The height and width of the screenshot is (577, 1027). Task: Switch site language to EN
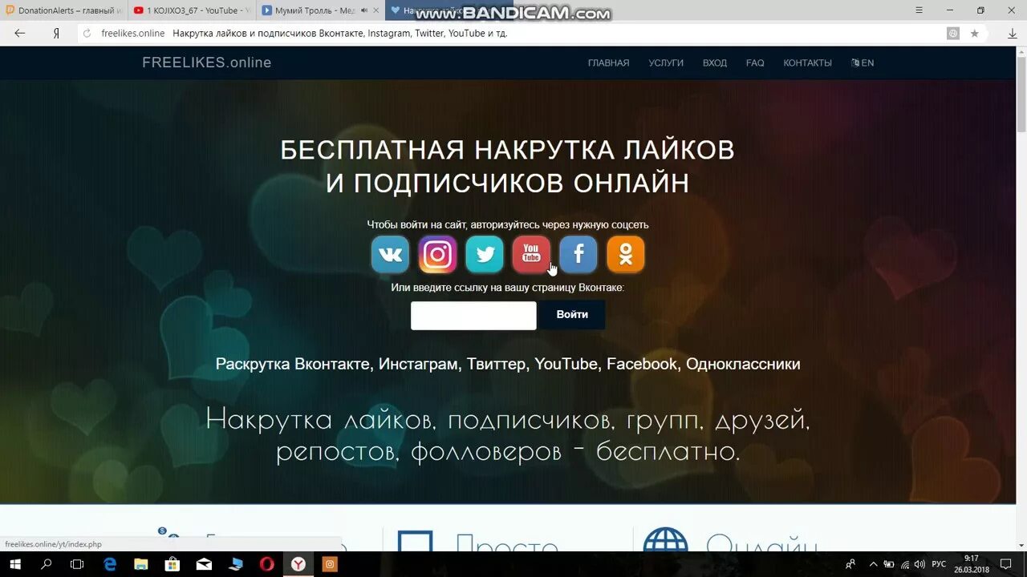pos(863,63)
